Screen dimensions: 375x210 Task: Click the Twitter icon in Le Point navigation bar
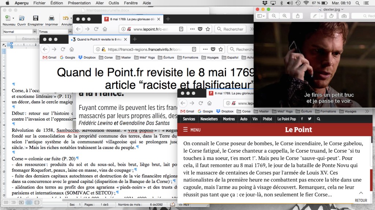pyautogui.click(x=310, y=119)
